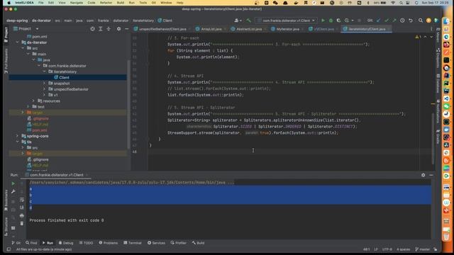Open the user account dropdown icon
Image resolution: width=454 pixels, height=255 pixels.
click(x=238, y=21)
